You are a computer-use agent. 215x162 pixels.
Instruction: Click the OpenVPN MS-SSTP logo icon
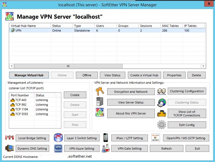pos(155,138)
